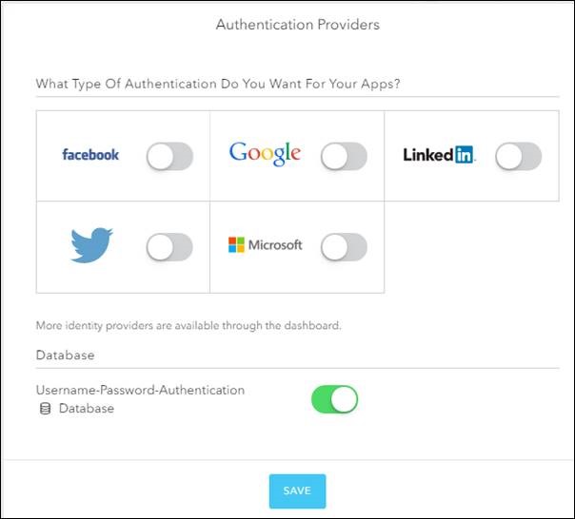Image resolution: width=575 pixels, height=519 pixels.
Task: Click the Google logo
Action: 265,153
